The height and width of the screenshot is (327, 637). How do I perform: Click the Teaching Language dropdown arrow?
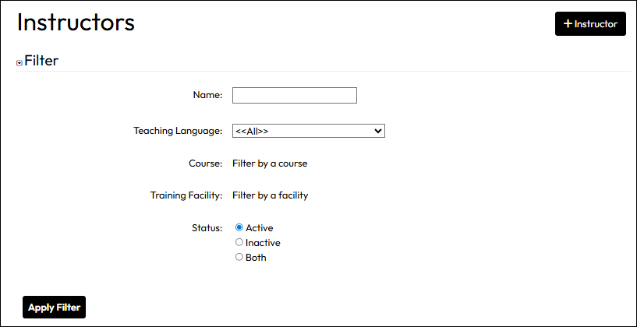[x=378, y=132]
